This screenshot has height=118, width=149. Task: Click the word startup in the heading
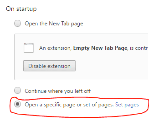click(x=27, y=9)
